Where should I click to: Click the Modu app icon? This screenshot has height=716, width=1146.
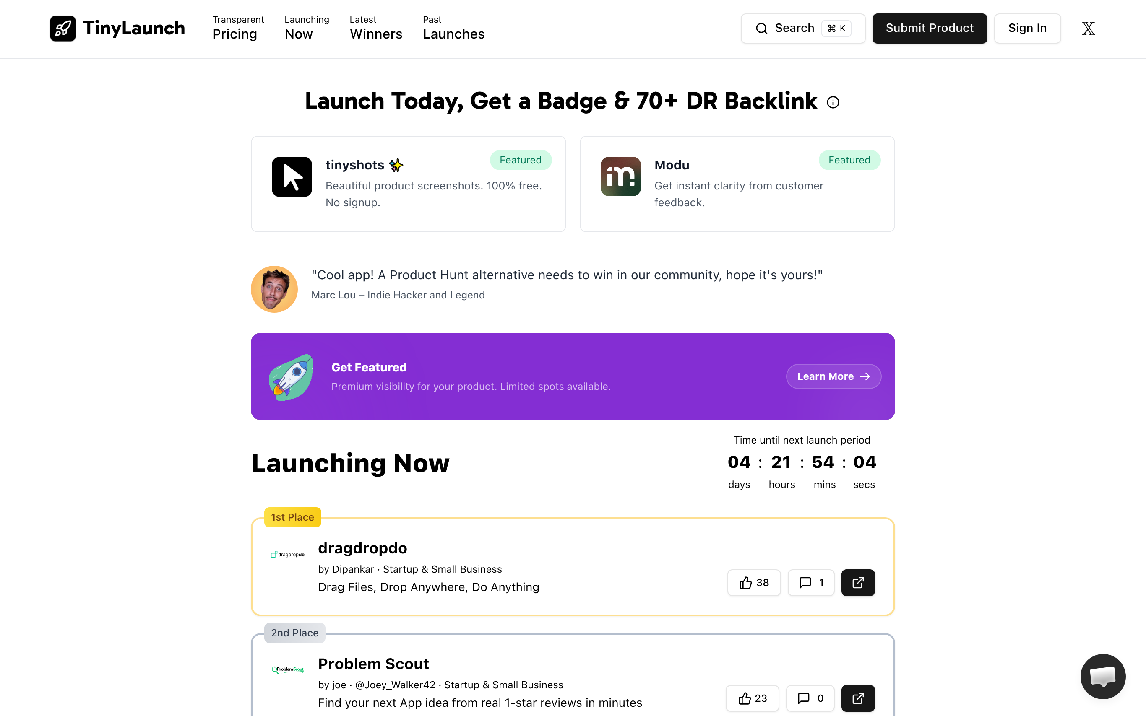621,176
